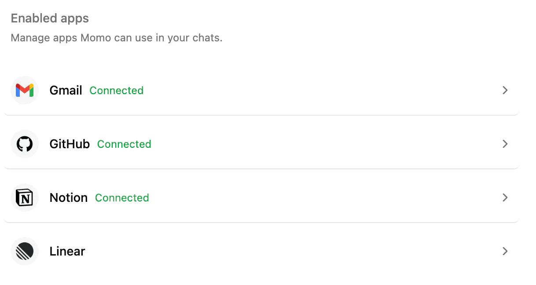
Task: Select the GitHub app row
Action: (x=264, y=144)
